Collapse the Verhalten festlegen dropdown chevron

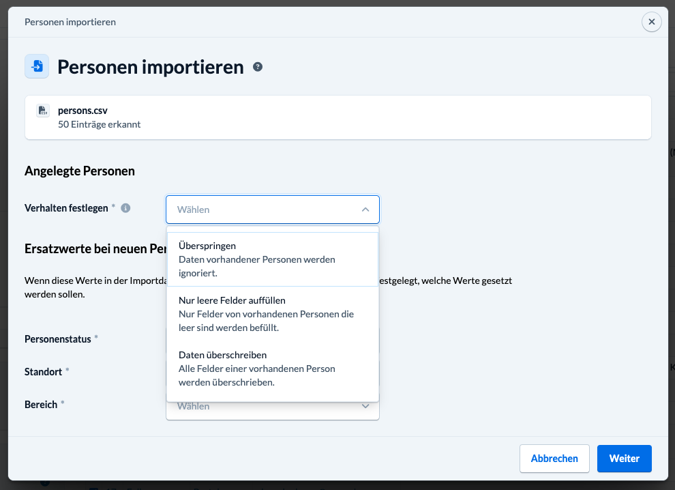[365, 210]
